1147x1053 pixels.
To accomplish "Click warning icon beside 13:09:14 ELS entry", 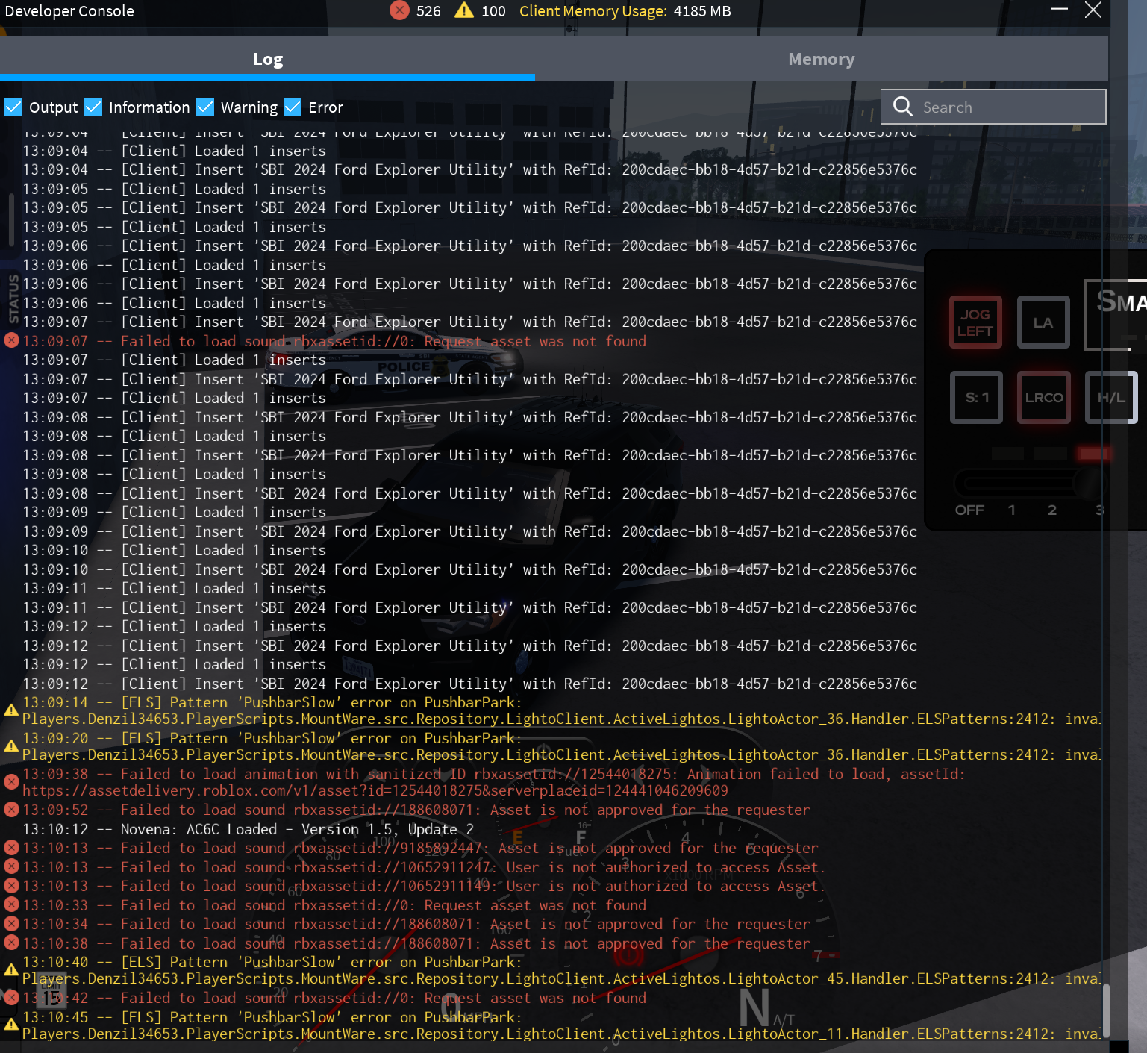I will (11, 710).
